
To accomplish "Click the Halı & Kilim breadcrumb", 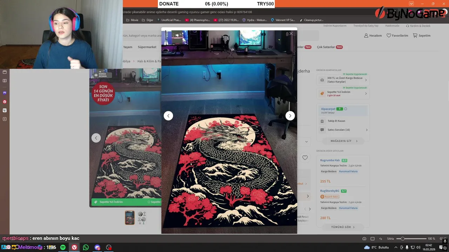I will click(x=149, y=61).
